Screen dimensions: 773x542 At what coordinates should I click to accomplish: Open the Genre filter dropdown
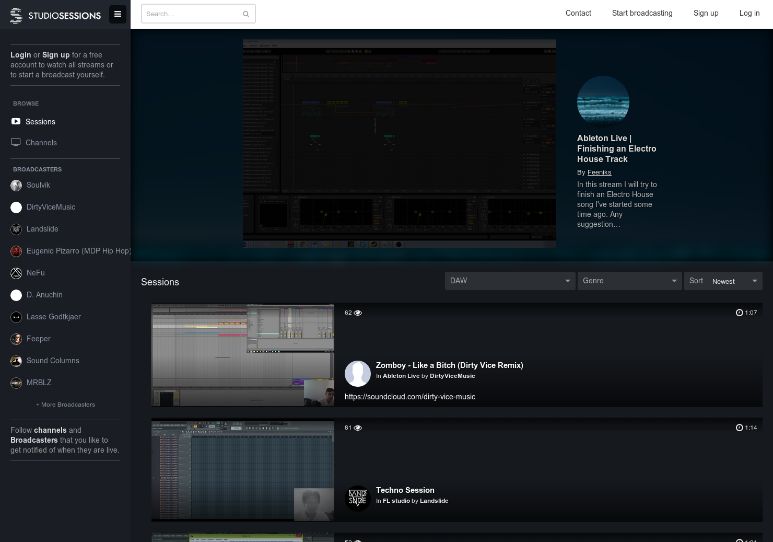point(630,281)
